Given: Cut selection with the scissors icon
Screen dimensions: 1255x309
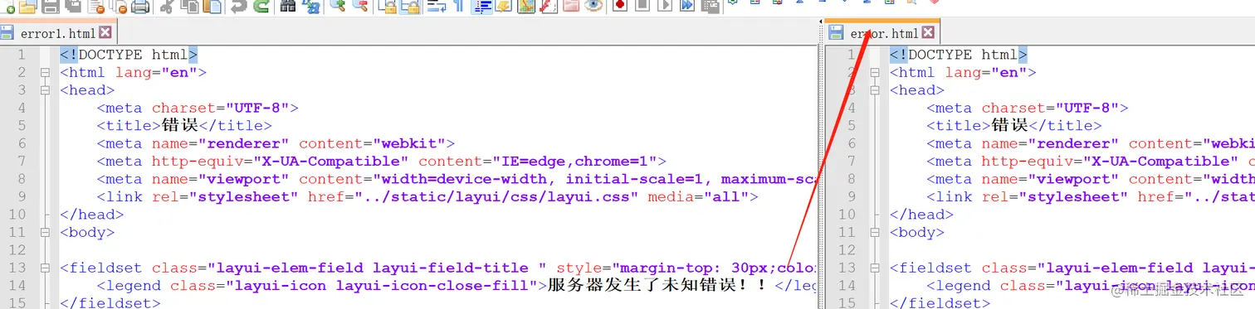Looking at the screenshot, I should (166, 7).
